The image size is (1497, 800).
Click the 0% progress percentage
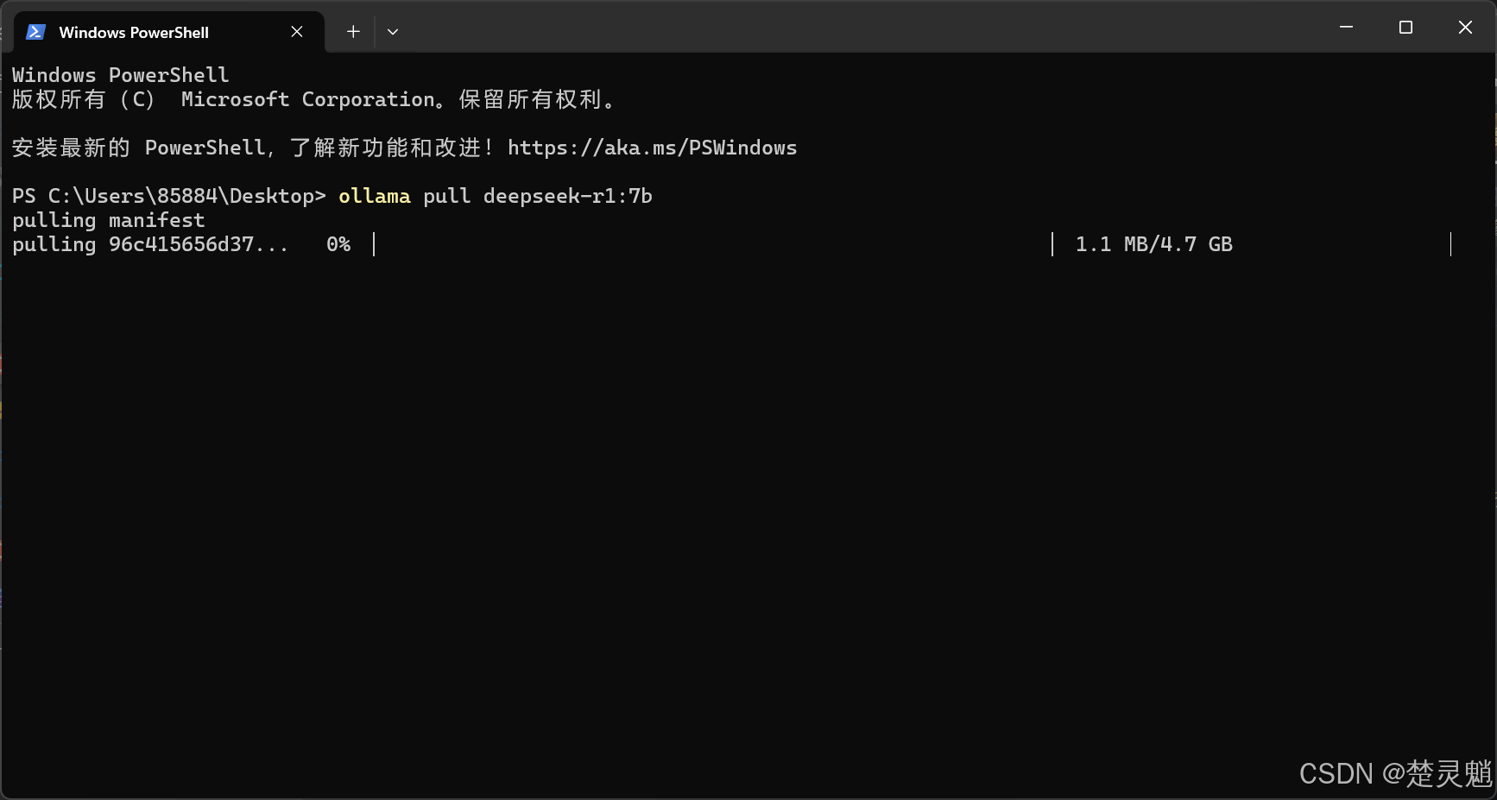(x=338, y=244)
